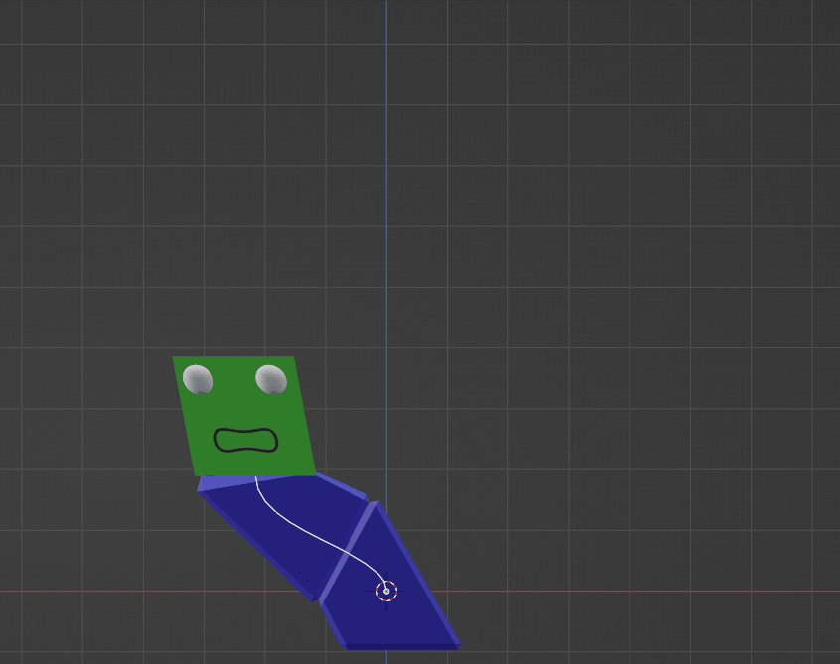
Task: Click the white curve inside the body
Action: 316,537
